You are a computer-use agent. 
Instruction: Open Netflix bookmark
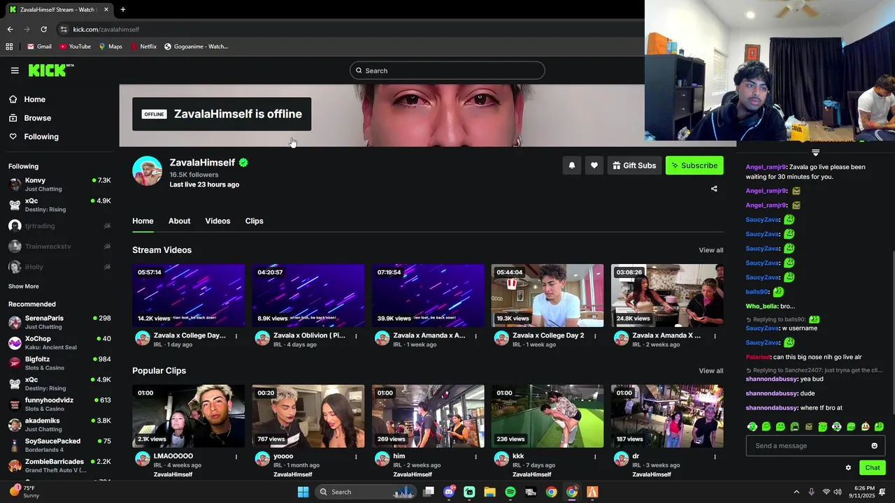click(143, 47)
